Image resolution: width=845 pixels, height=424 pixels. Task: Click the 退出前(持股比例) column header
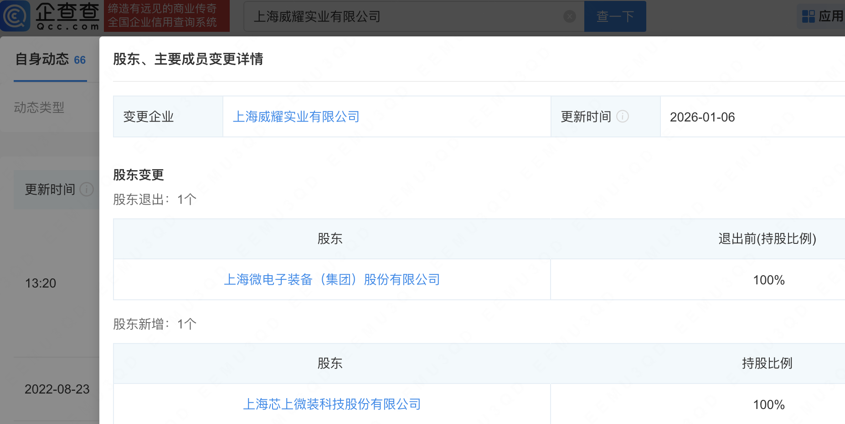tap(767, 238)
